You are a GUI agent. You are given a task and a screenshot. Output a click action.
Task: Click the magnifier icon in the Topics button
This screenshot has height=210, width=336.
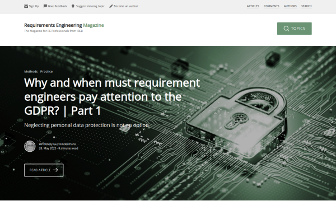pyautogui.click(x=286, y=29)
